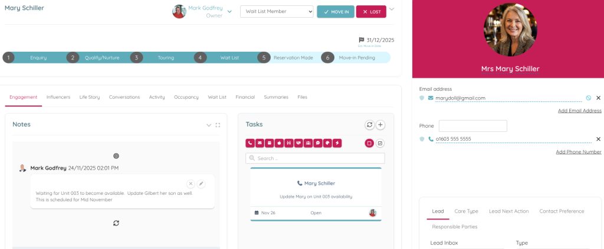Refresh the Tasks panel

(369, 125)
